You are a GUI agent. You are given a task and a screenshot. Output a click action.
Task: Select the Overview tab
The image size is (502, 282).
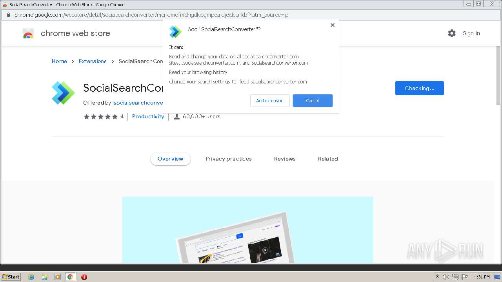coord(170,159)
